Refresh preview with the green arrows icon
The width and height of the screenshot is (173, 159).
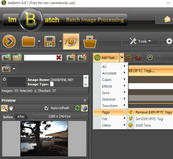click(x=77, y=108)
